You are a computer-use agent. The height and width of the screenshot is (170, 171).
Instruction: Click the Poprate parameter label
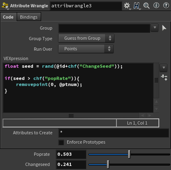coord(42,154)
